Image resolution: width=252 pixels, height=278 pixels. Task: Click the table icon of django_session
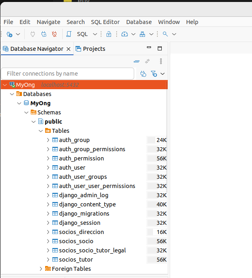[x=55, y=223]
